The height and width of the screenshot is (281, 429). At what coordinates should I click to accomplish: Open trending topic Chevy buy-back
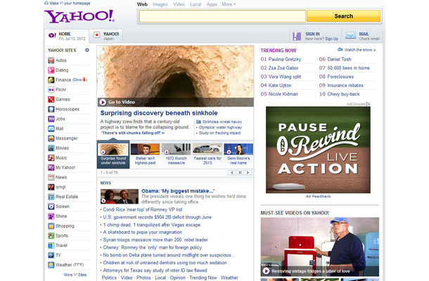tap(343, 94)
